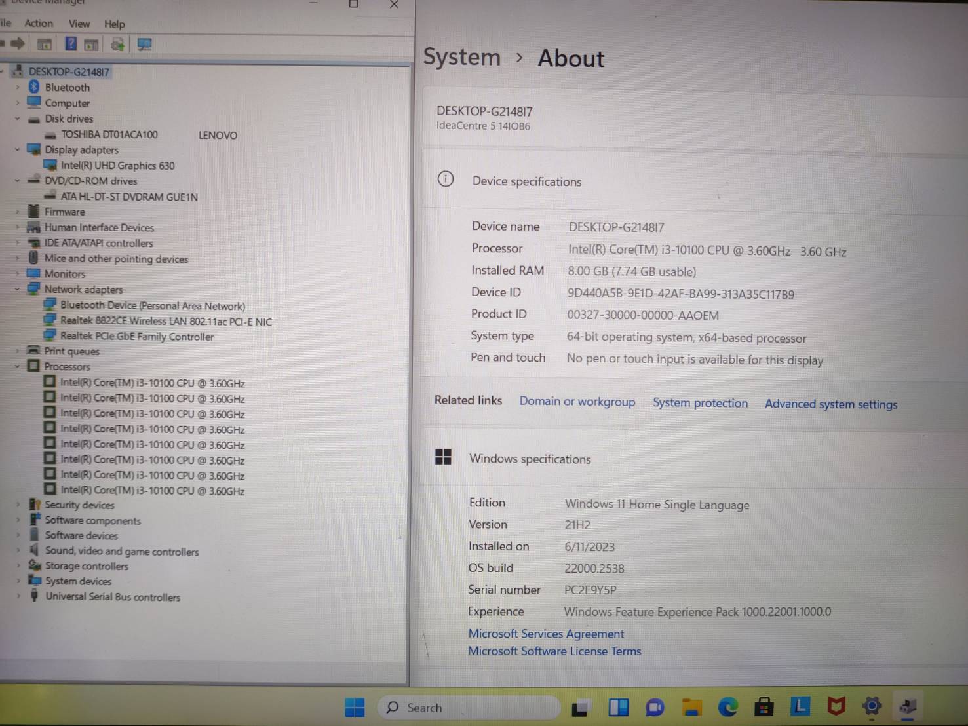Click the Scan for hardware changes monitor icon
The image size is (968, 726).
[x=144, y=44]
